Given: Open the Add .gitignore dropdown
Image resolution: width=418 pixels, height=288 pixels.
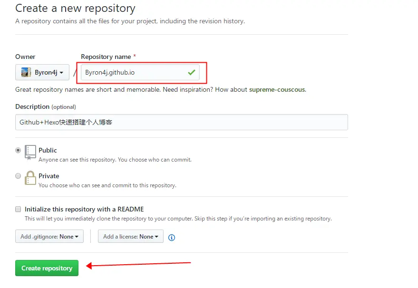Looking at the screenshot, I should click(49, 236).
